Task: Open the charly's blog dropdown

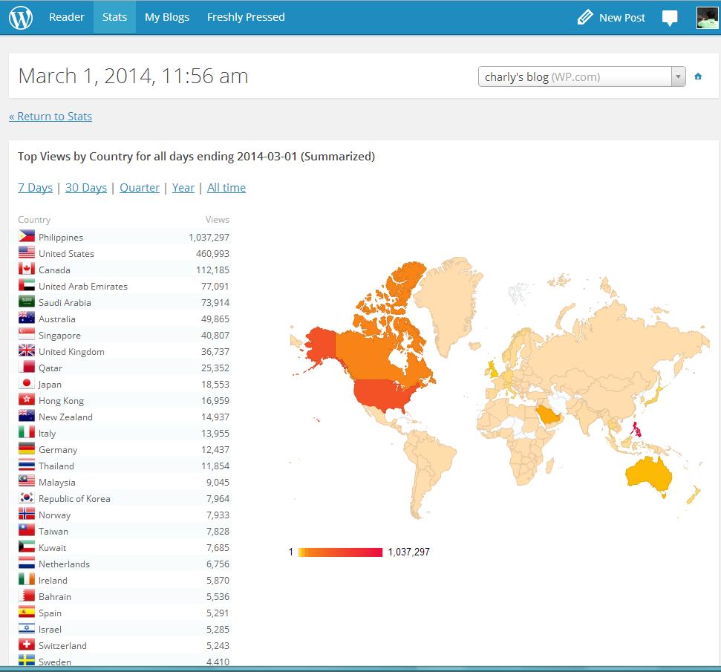Action: click(574, 76)
